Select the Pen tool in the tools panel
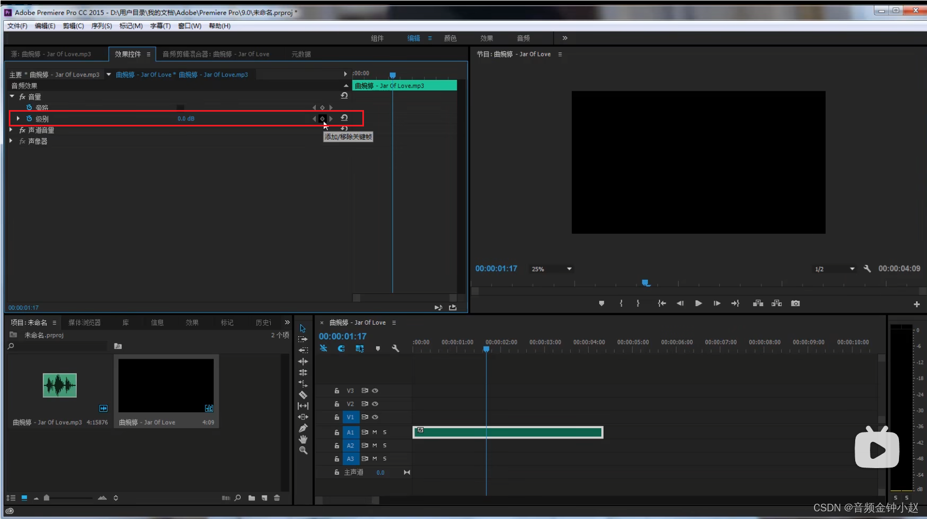This screenshot has height=519, width=927. (303, 428)
